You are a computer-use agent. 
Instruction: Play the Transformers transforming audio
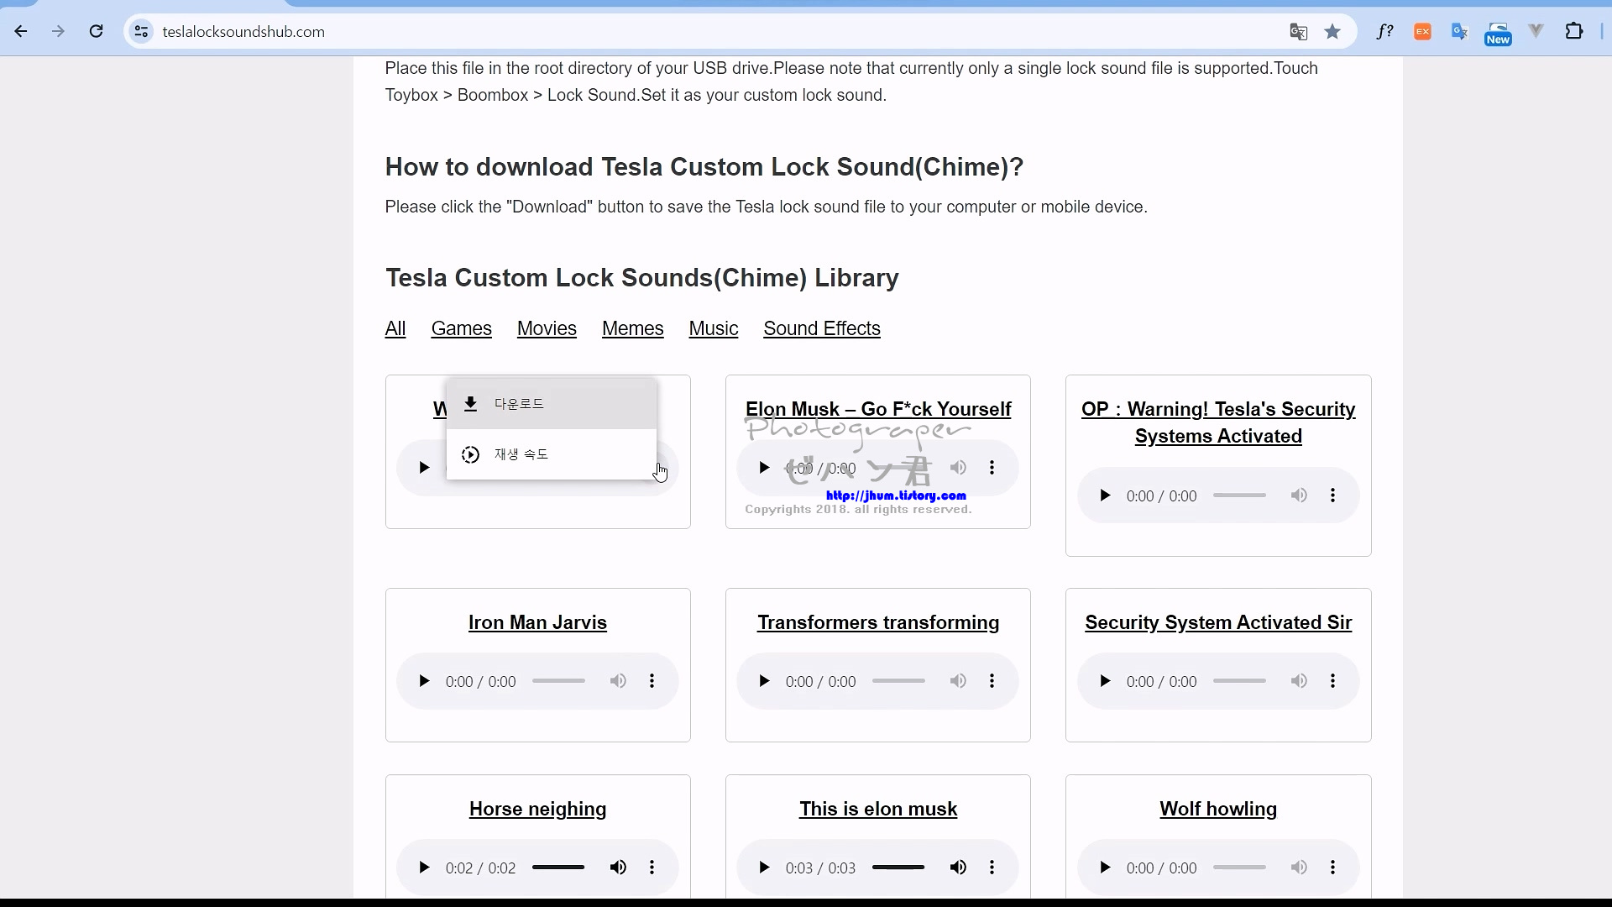pyautogui.click(x=764, y=681)
